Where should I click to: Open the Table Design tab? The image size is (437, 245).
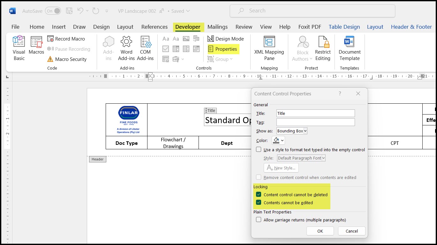pyautogui.click(x=344, y=27)
